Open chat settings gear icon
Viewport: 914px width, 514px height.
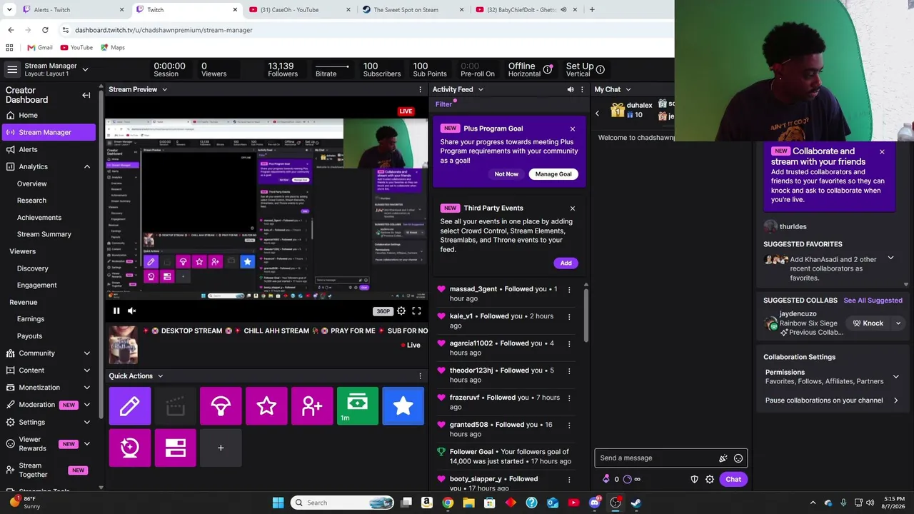coord(710,479)
